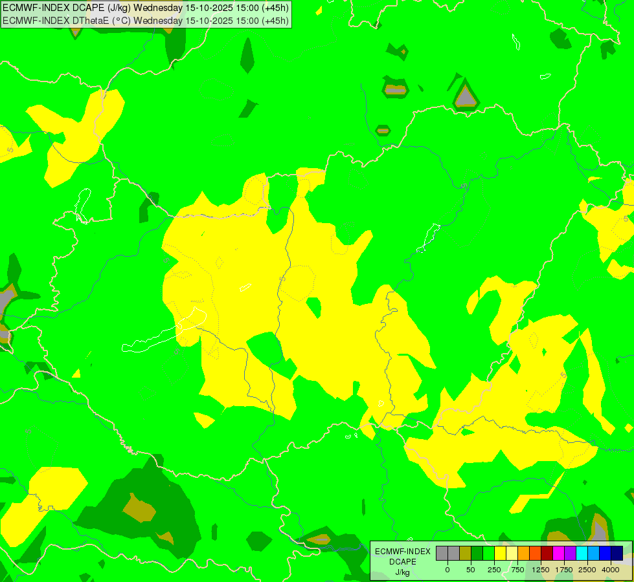Screen dimensions: 634x582
Task: Click the bright yellow legend swatch right of 250
Action: pos(500,554)
